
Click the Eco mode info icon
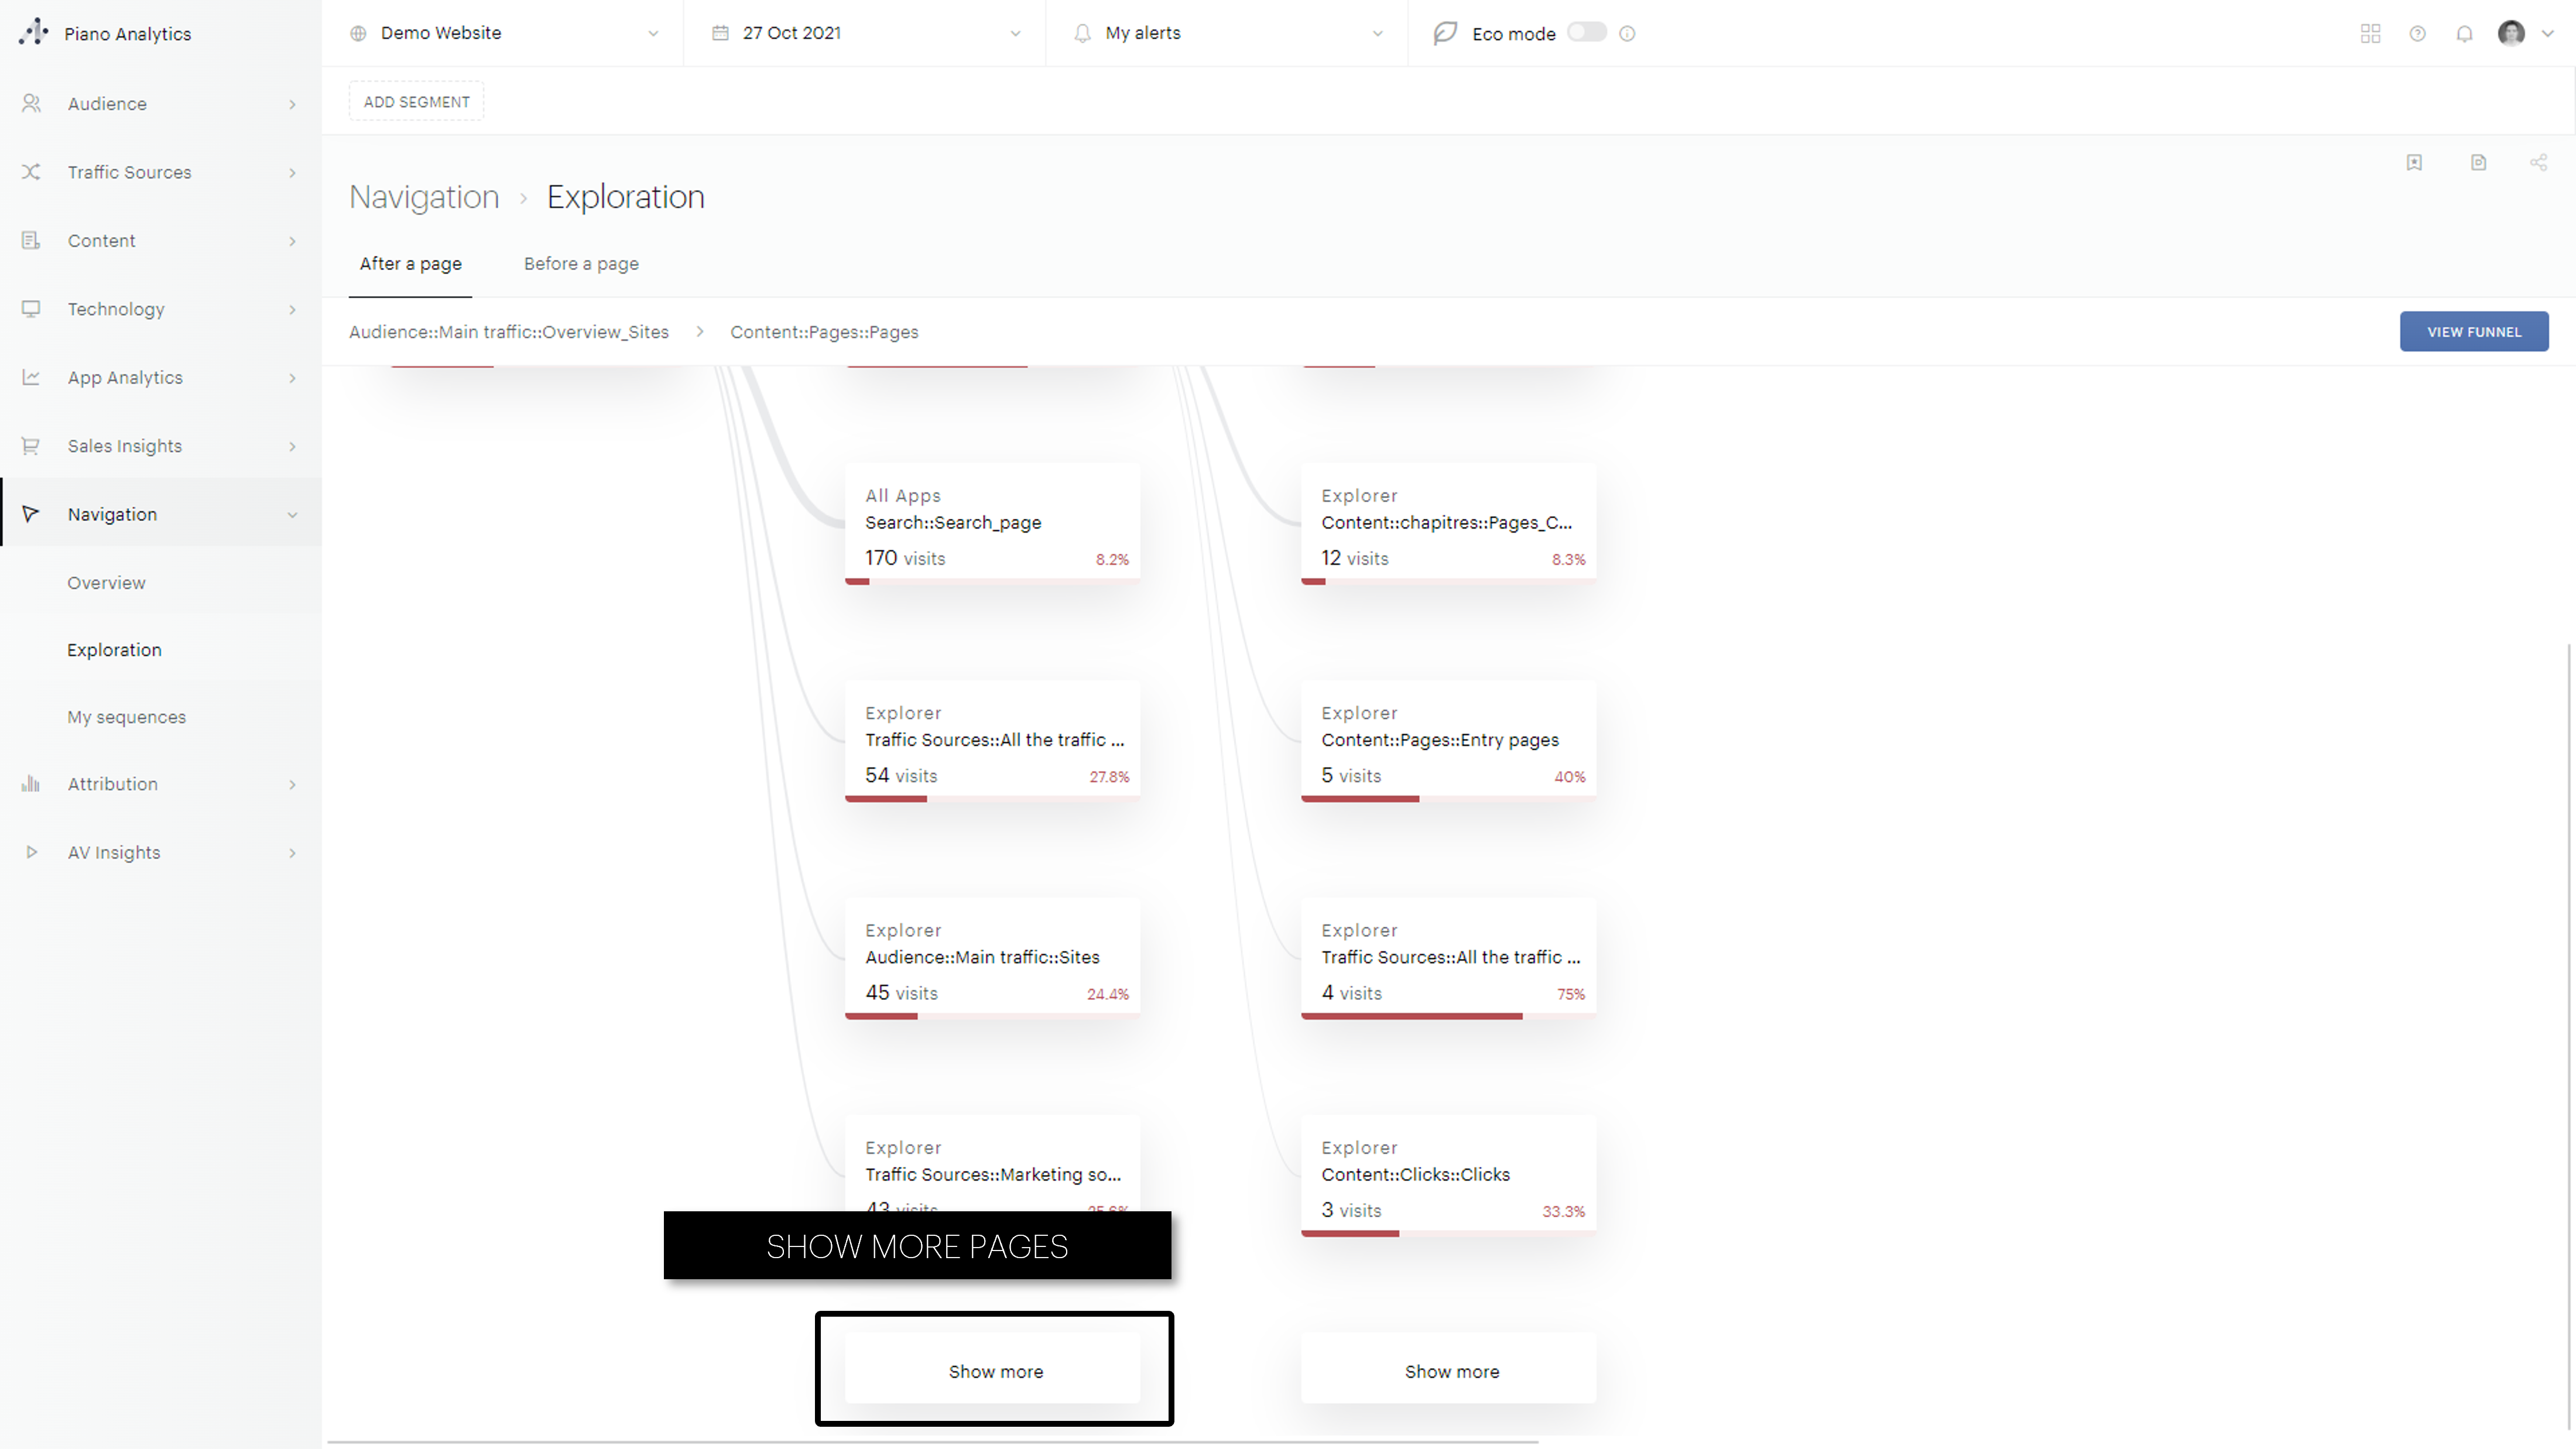[1626, 33]
